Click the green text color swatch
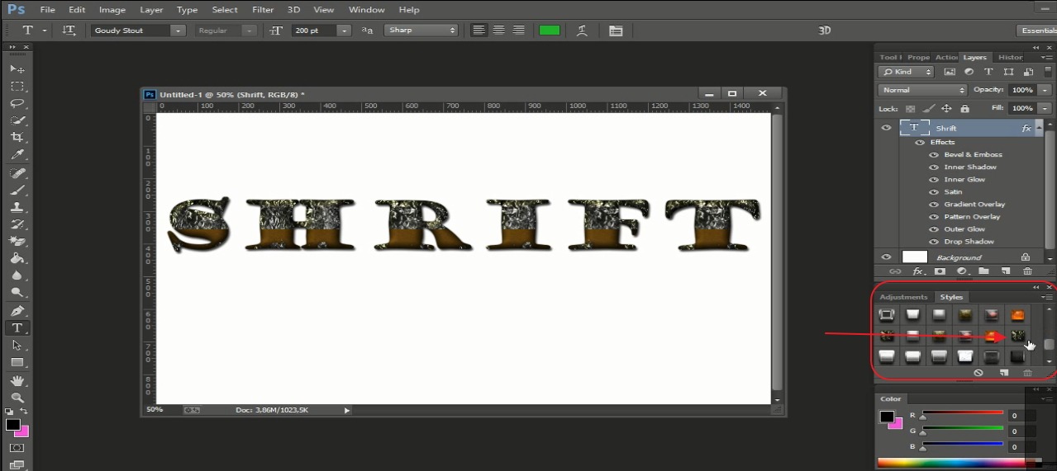The height and width of the screenshot is (471, 1057). click(549, 31)
